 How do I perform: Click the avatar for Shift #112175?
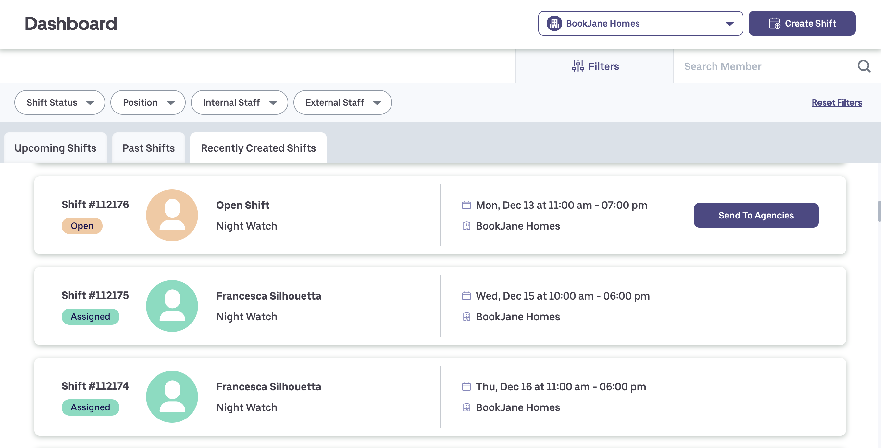pos(172,306)
